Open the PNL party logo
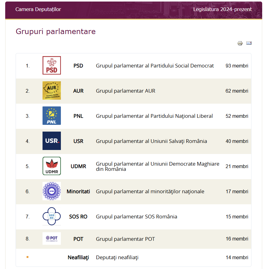 [x=52, y=116]
